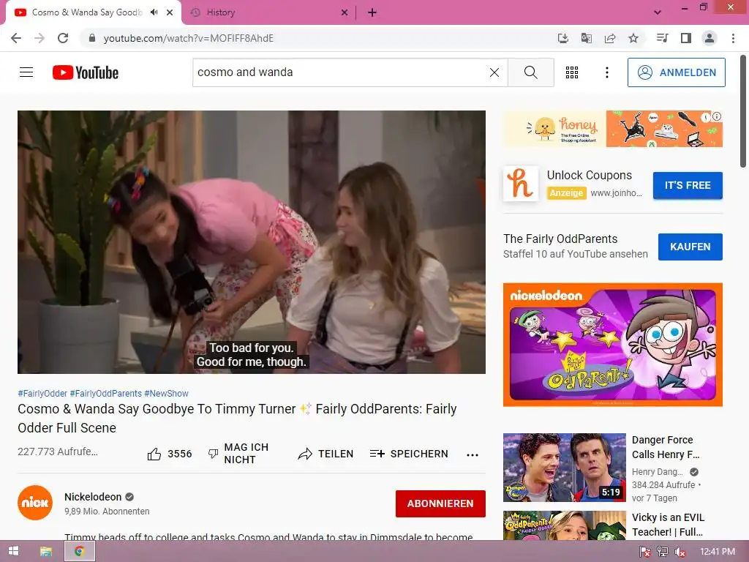Open Vicky is an EVIL Teacher thumbnail
The image size is (749, 562).
565,525
